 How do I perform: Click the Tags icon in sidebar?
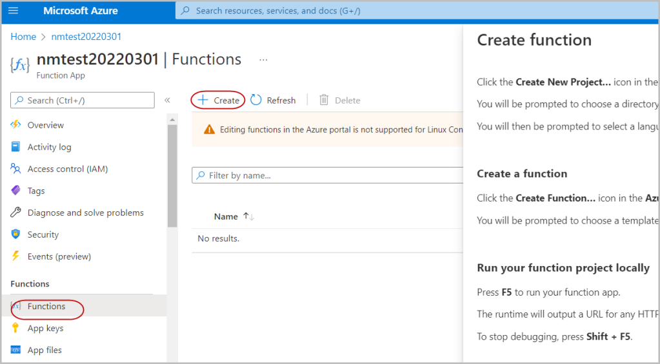16,191
